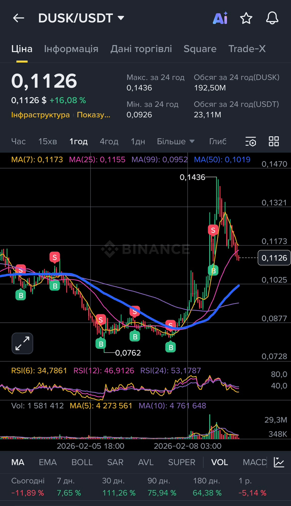
Task: Tap the volume MA(10): 4 761 648 label
Action: pos(173,406)
